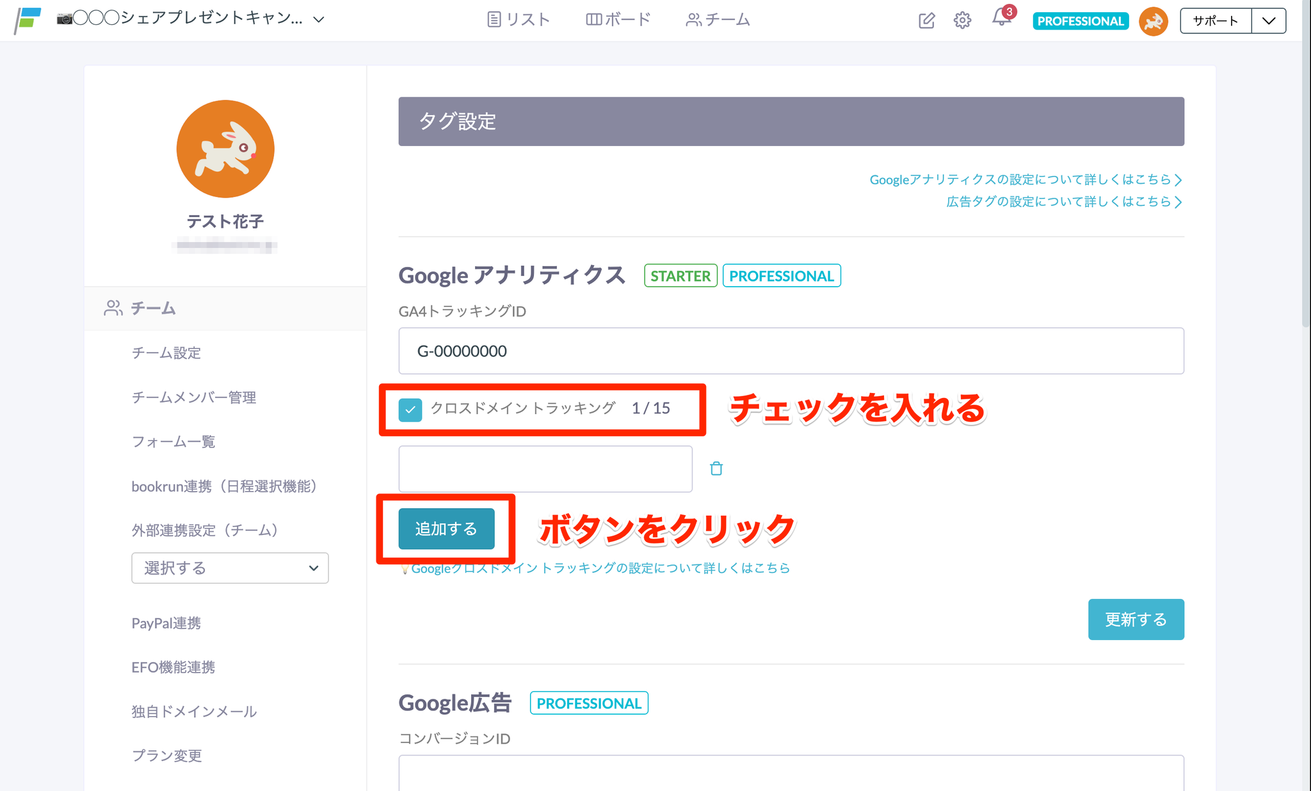Click the rabbit avatar in top bar
The height and width of the screenshot is (791, 1311).
point(1153,21)
